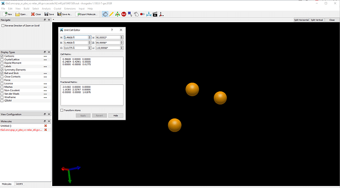This screenshot has width=340, height=188.
Task: Switch to the Layers tab
Action: pyautogui.click(x=19, y=184)
